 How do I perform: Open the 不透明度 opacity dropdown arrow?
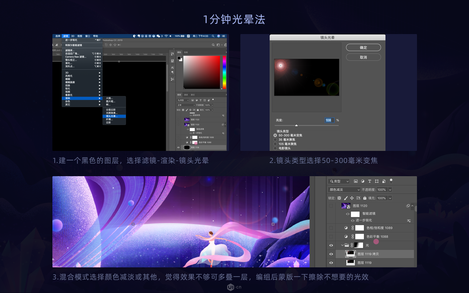(390, 190)
